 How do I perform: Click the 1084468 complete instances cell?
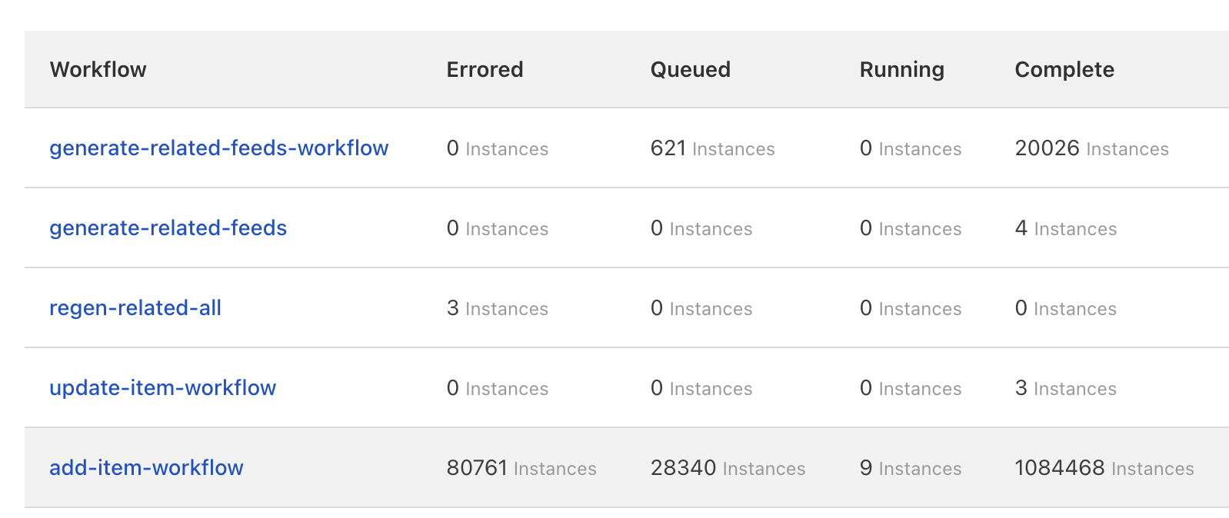point(1104,468)
